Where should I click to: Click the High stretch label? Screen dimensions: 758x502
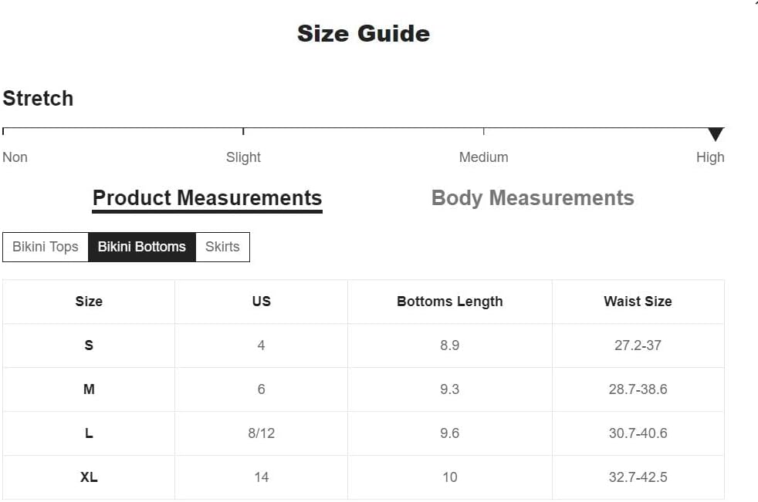[x=710, y=157]
